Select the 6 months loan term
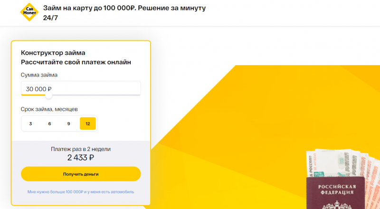The image size is (380, 209). click(49, 123)
